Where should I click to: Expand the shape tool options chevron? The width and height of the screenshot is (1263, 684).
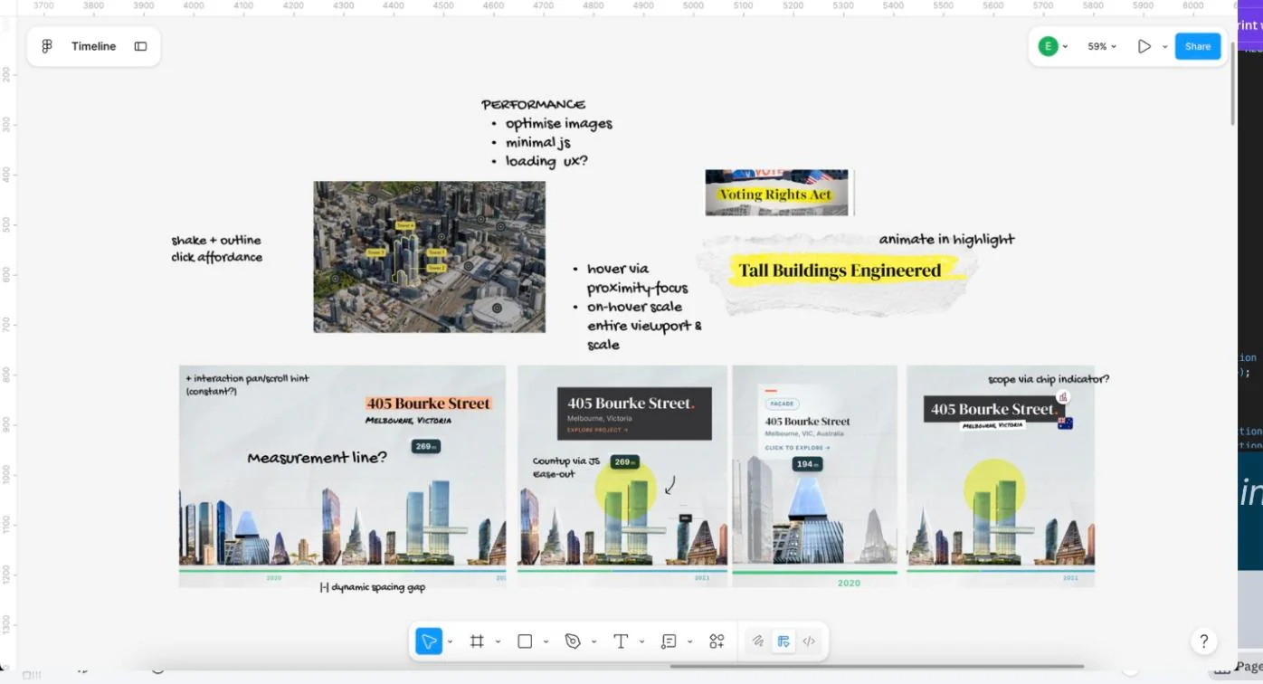[546, 641]
